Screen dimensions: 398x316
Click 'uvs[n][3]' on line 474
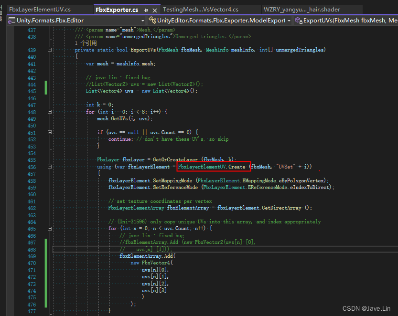pyautogui.click(x=154, y=290)
